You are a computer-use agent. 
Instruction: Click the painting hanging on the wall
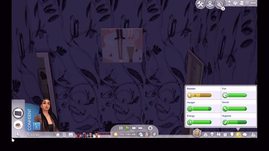click(x=122, y=45)
